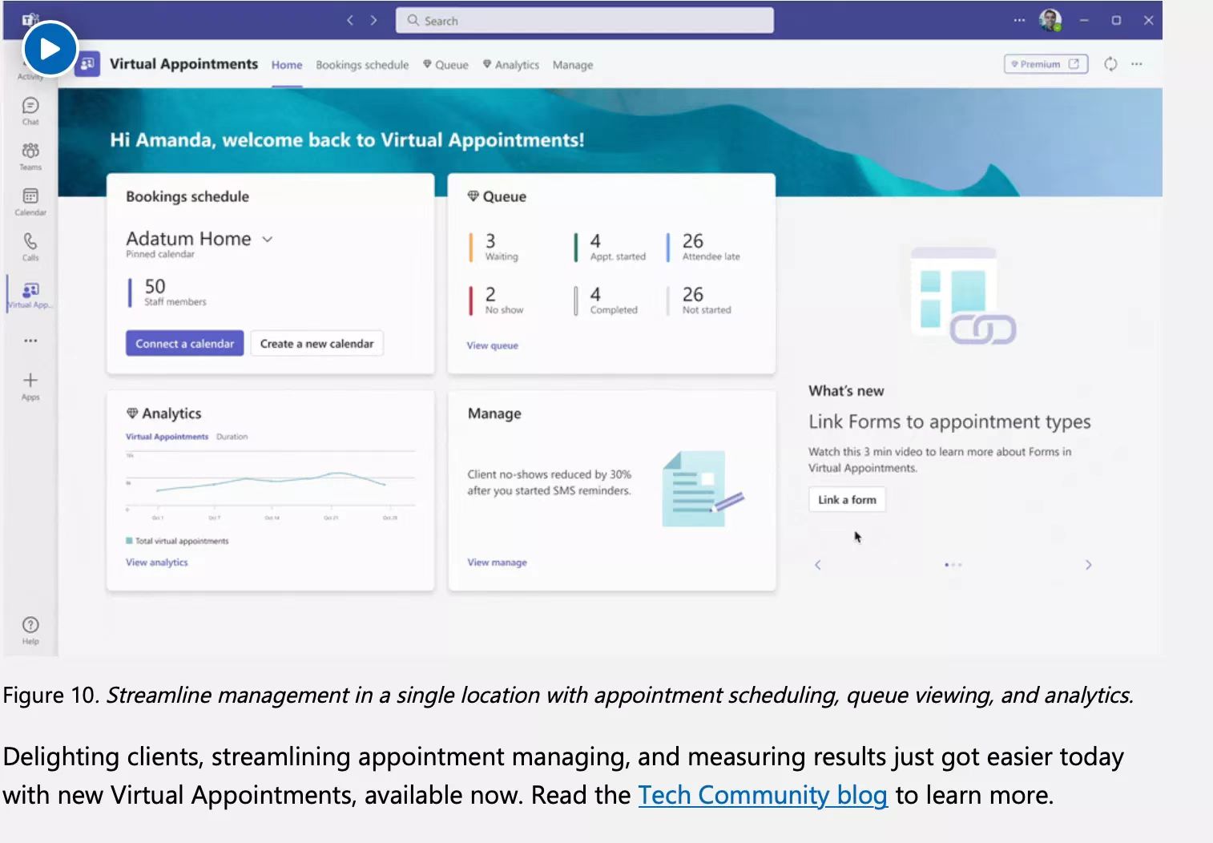This screenshot has width=1213, height=843.
Task: Click the Apps plus icon
Action: (30, 385)
